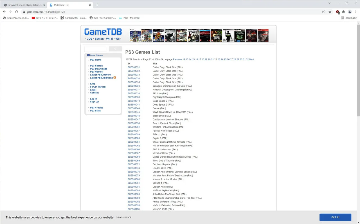Viewport: 360px width, 224px height.
Task: Click the Got it! cookie button
Action: coord(335,217)
